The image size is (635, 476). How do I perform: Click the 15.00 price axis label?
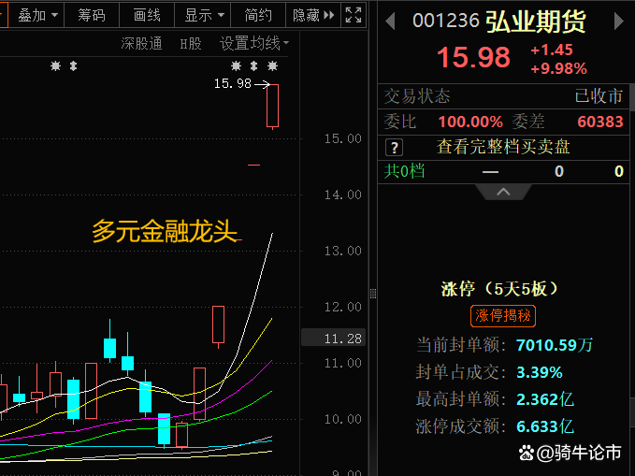tap(342, 139)
